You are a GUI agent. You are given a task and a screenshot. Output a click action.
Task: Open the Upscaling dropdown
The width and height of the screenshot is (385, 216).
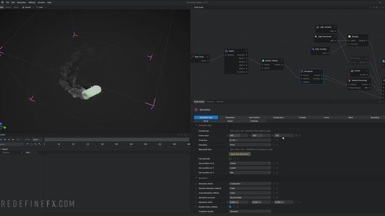[x=250, y=145]
